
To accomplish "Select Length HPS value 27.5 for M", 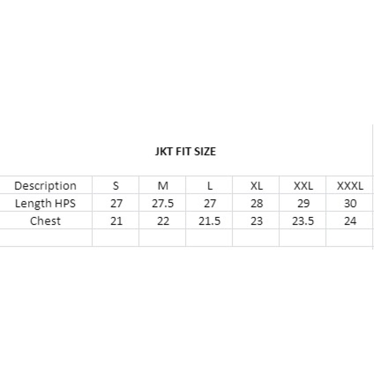I will (x=163, y=203).
